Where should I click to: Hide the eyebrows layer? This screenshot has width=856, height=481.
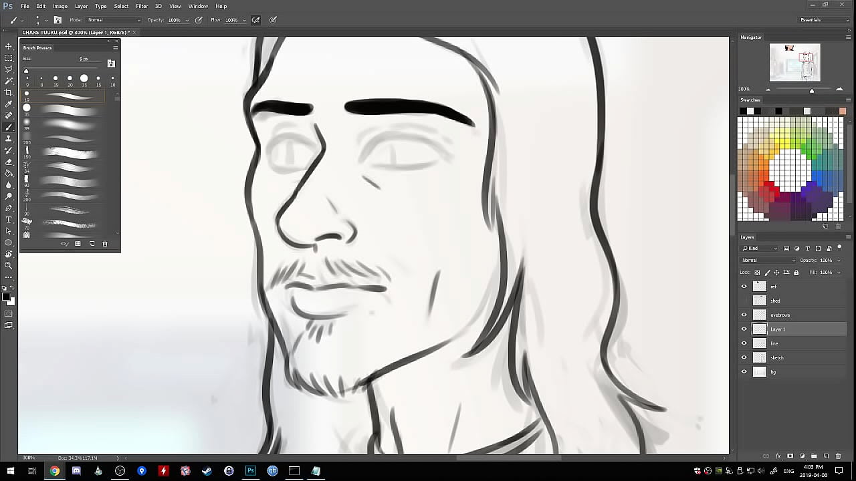744,315
